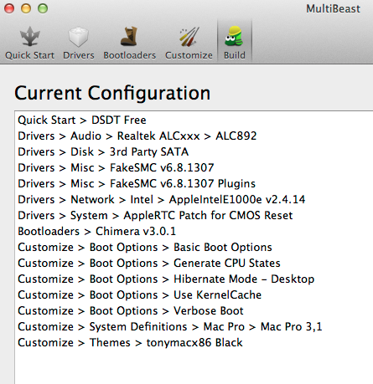Open the Bootloaders boot icon section
The image size is (373, 384).
129,44
